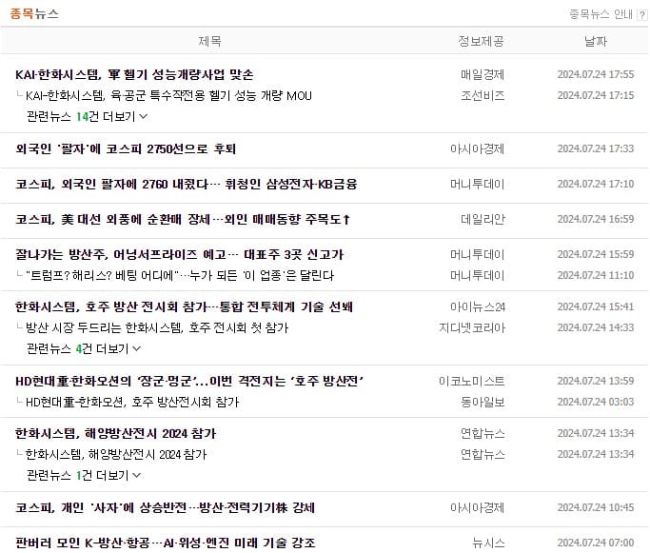Open article '코스피, 美 대선 외풍에 순환매 장세'
The height and width of the screenshot is (553, 650).
[183, 219]
